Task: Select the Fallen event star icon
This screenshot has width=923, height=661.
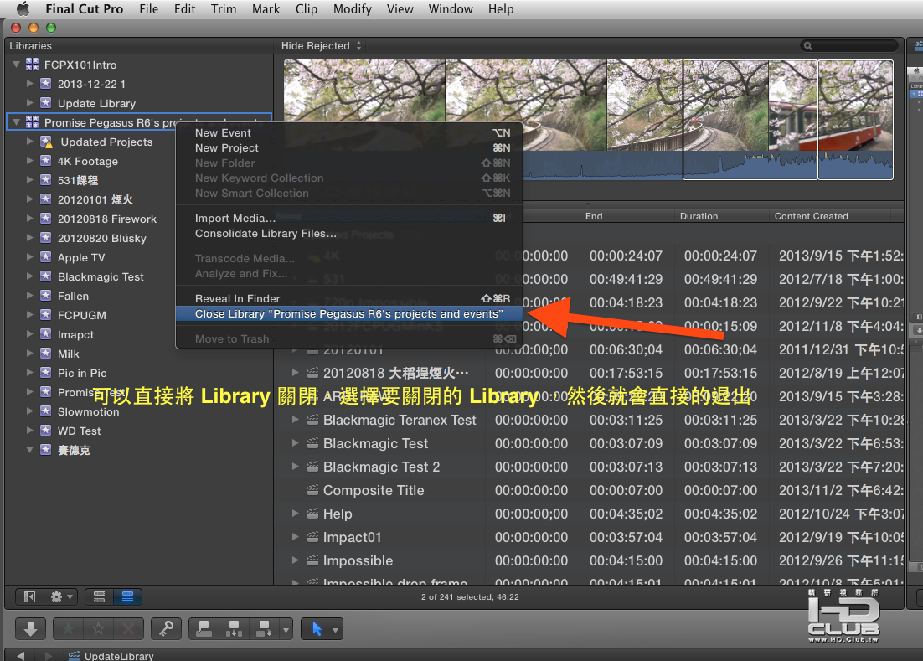Action: coord(45,296)
